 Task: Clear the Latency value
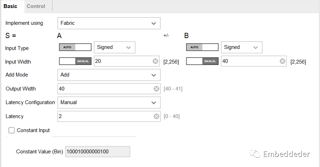coord(156,116)
